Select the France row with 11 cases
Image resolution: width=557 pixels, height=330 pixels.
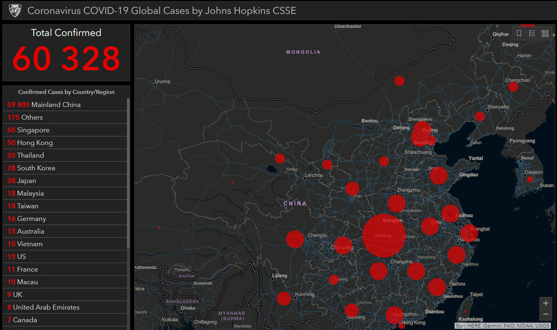[x=65, y=269]
